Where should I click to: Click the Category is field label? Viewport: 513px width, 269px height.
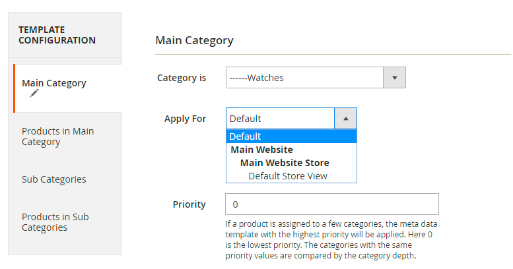182,78
